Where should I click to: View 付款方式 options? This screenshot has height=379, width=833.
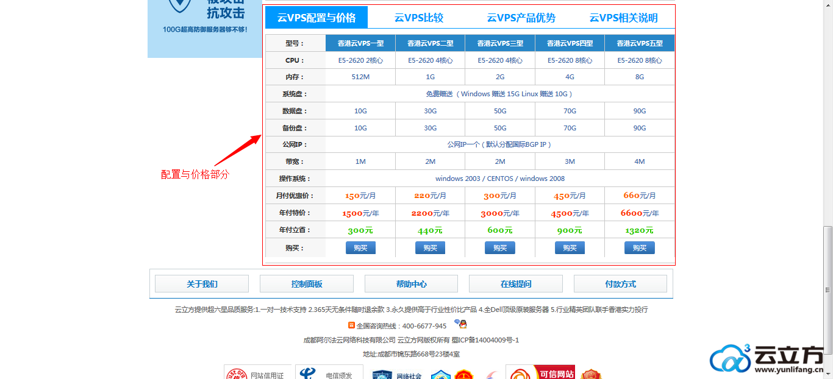click(620, 284)
